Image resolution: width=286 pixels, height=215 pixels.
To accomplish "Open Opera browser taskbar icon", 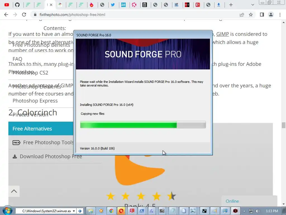I will [x=121, y=211].
